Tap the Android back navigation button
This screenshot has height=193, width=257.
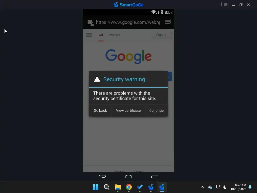click(102, 176)
